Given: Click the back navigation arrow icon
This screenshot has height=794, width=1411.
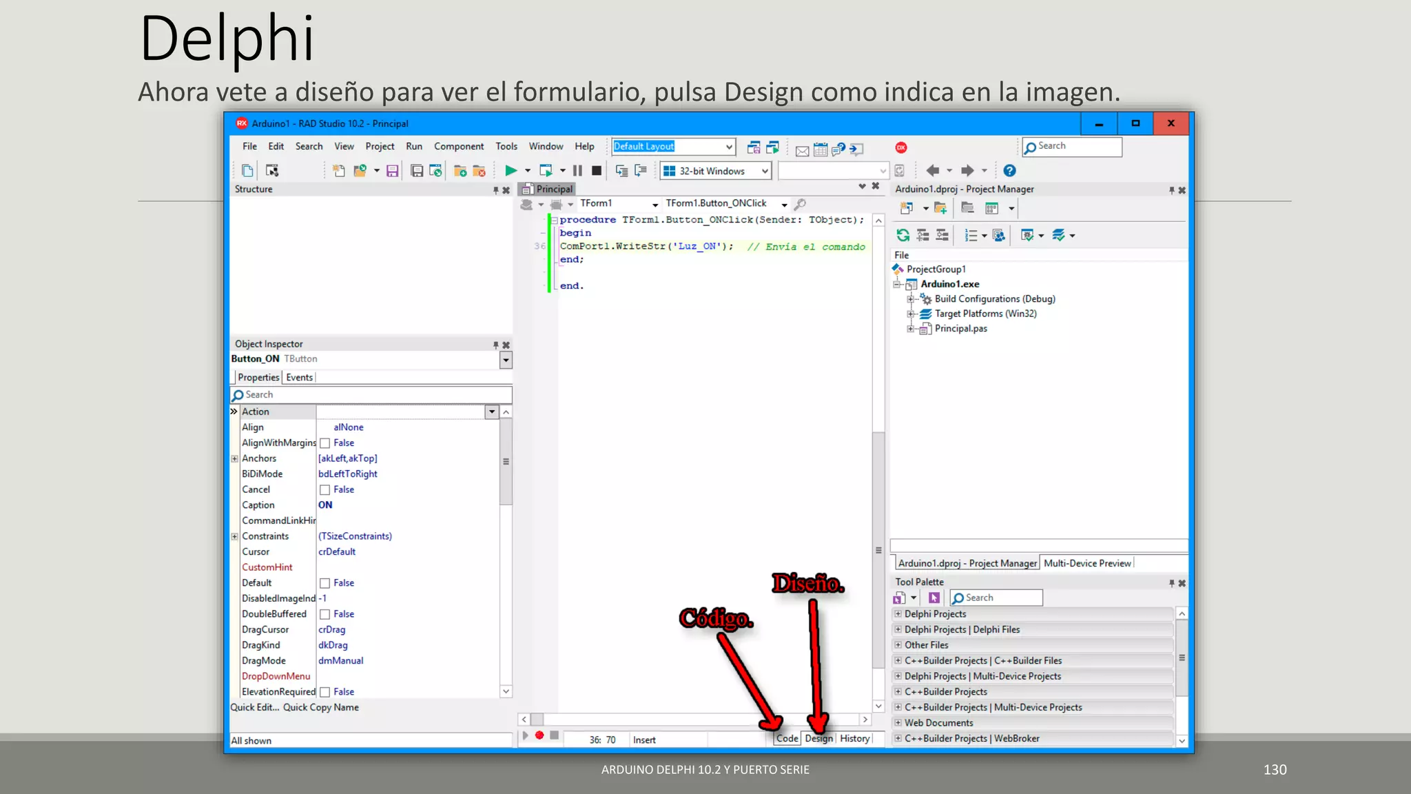Looking at the screenshot, I should click(x=932, y=170).
